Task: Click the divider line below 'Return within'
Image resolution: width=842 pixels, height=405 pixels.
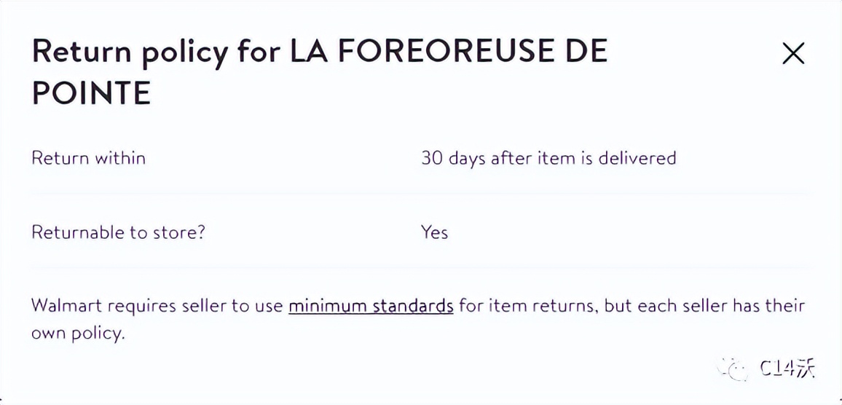Action: click(421, 193)
